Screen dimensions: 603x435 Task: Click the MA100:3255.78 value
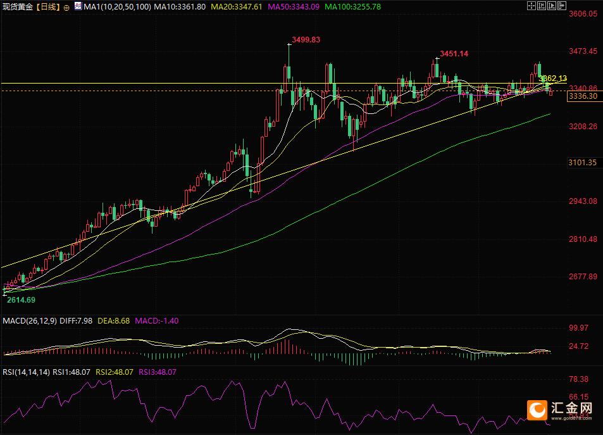[352, 6]
